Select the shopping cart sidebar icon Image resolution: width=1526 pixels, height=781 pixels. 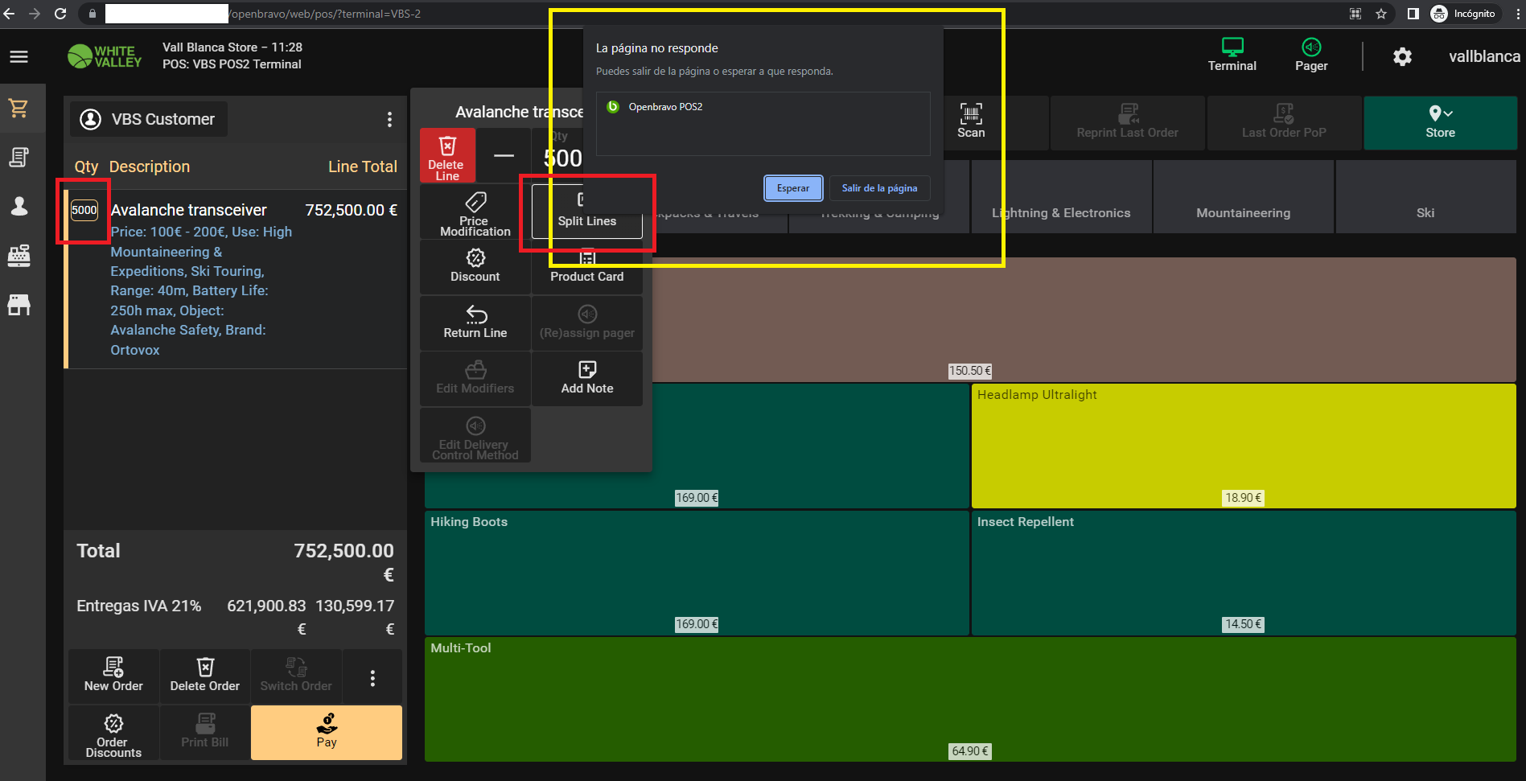[19, 108]
